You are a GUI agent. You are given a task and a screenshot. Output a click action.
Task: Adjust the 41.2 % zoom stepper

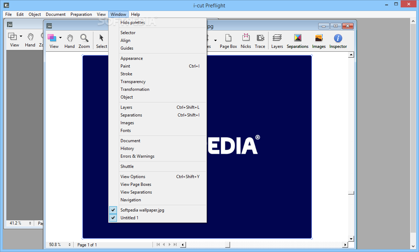pos(30,223)
